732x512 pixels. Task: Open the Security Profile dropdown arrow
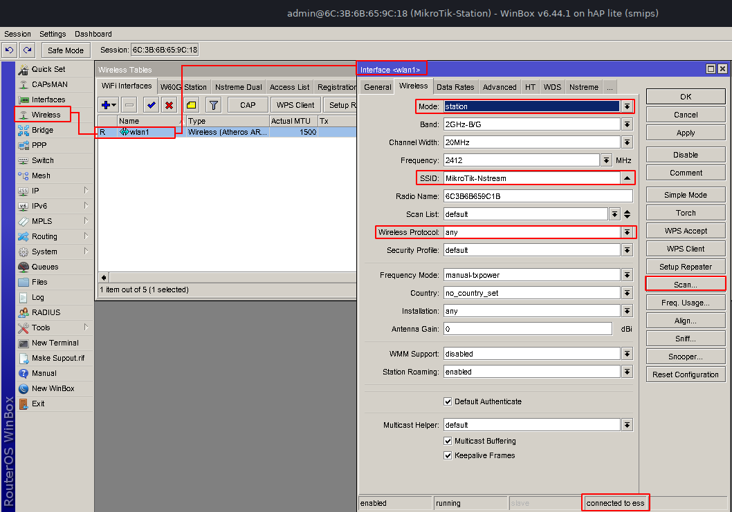point(627,250)
